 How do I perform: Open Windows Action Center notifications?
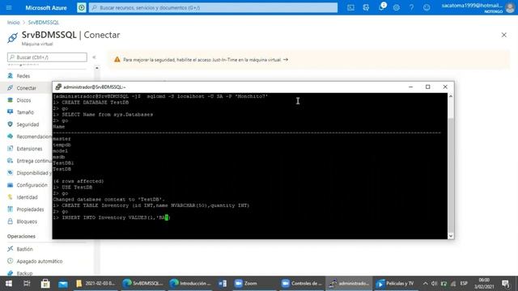[x=505, y=284]
